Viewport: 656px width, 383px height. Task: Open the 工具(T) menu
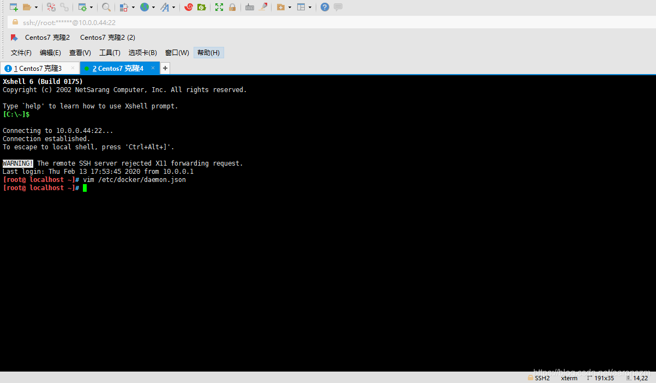click(110, 53)
